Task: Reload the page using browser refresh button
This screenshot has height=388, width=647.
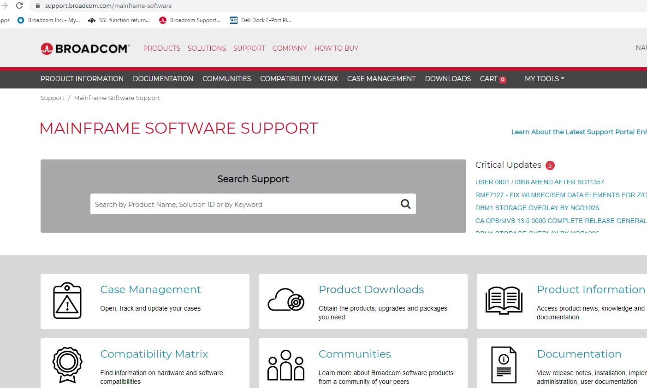Action: [x=19, y=6]
